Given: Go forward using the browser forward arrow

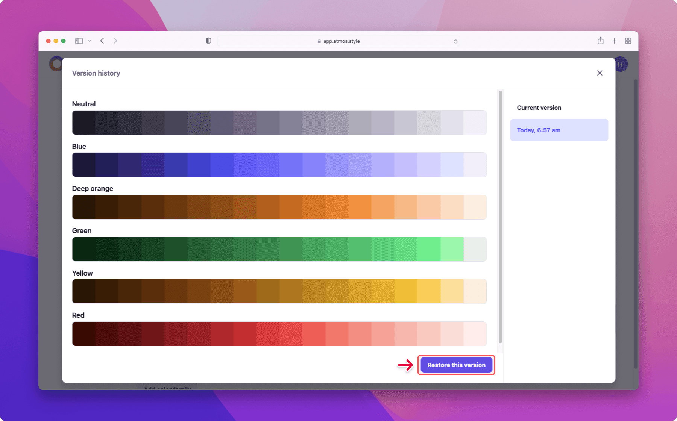Looking at the screenshot, I should pos(115,41).
